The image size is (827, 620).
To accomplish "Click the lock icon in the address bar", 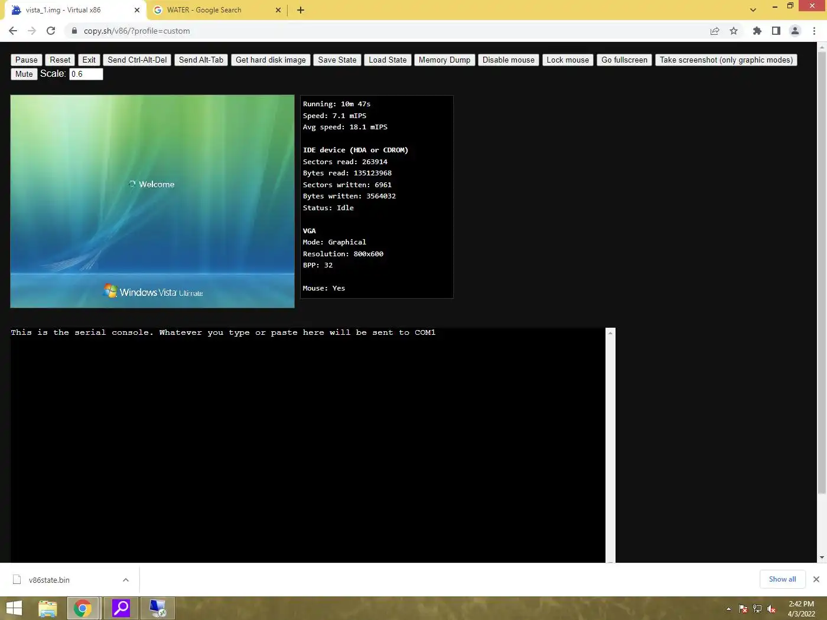I will [x=74, y=31].
